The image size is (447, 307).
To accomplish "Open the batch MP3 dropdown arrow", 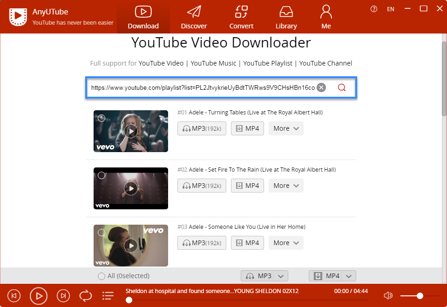I will click(281, 276).
